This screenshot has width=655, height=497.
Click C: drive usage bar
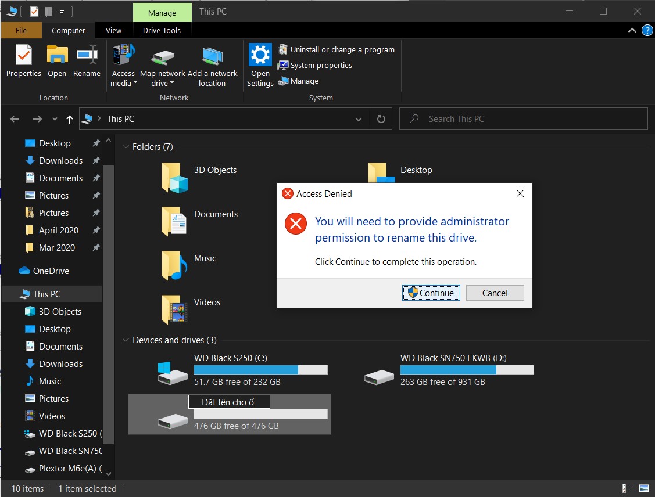[260, 370]
